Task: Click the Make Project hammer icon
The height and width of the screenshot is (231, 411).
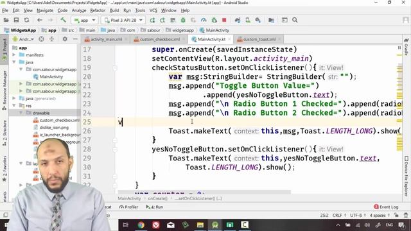Action: point(63,20)
